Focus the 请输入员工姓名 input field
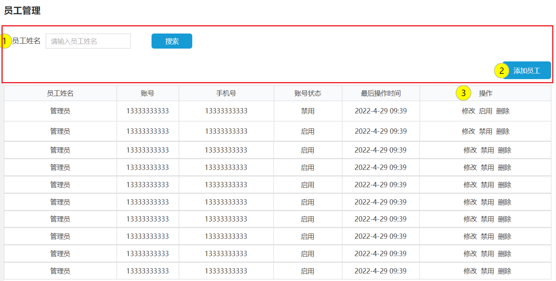This screenshot has width=556, height=281. coord(88,41)
